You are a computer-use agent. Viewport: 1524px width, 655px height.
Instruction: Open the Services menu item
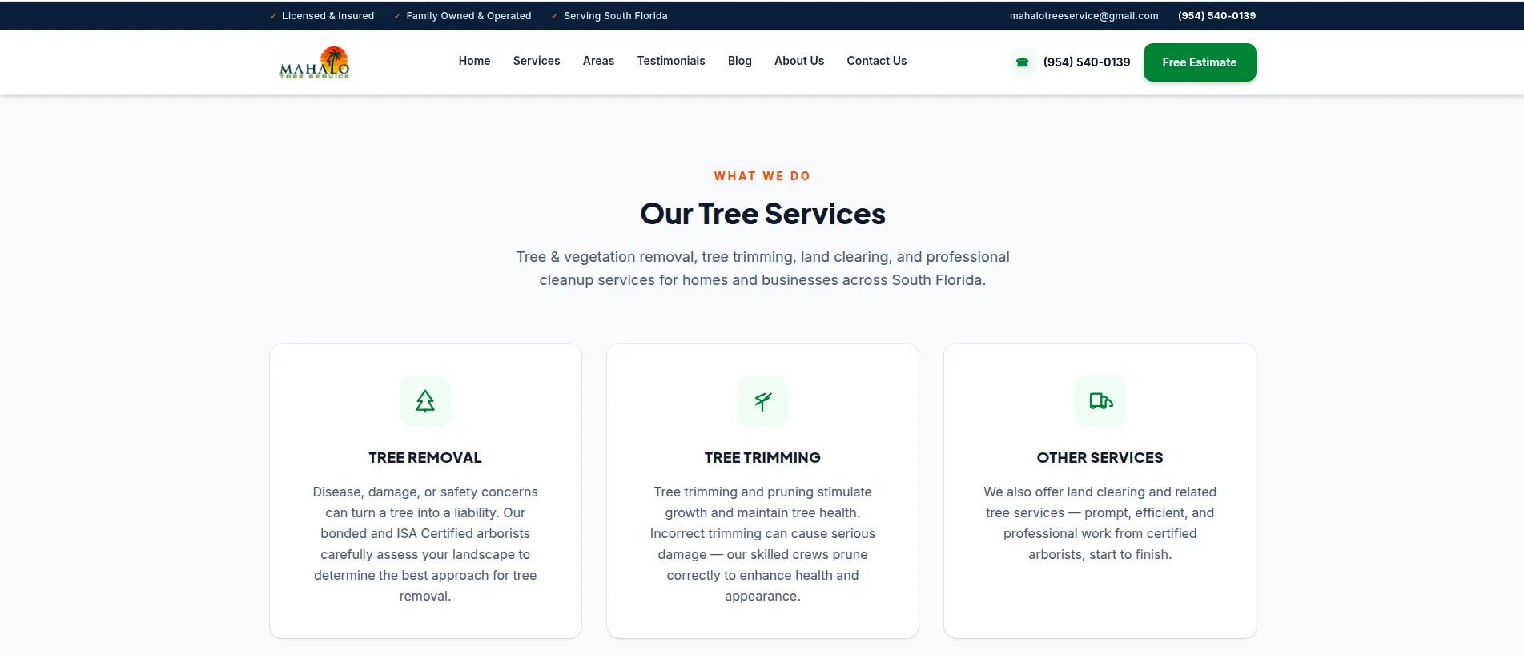click(x=537, y=61)
